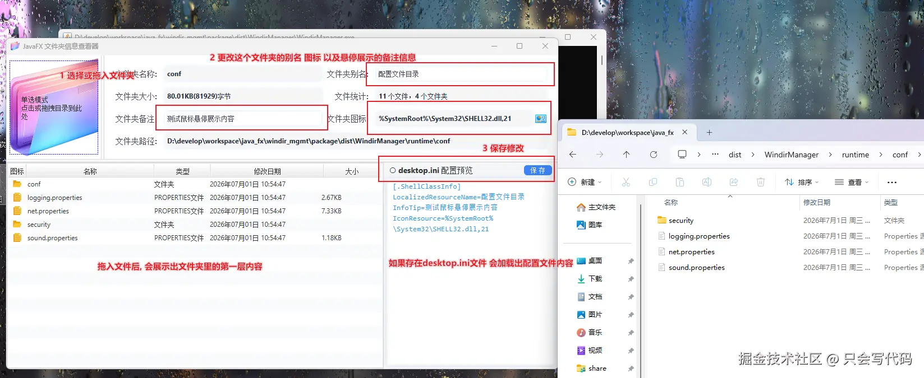
Task: Click the This PC monitor breadcrumb icon
Action: (x=682, y=155)
